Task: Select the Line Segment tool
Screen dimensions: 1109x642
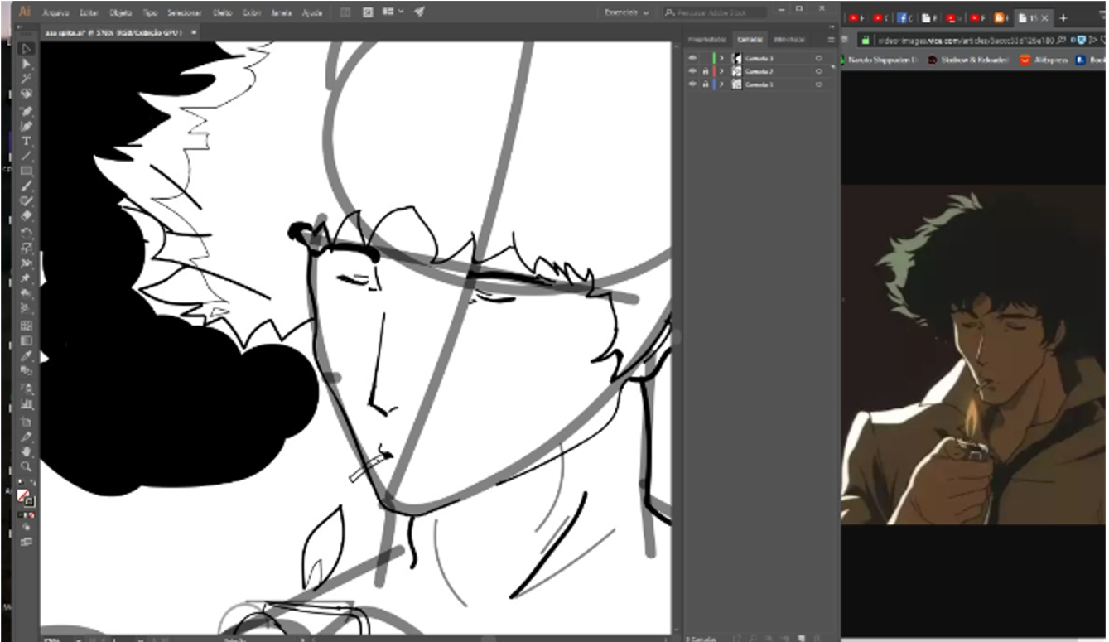Action: coord(27,156)
